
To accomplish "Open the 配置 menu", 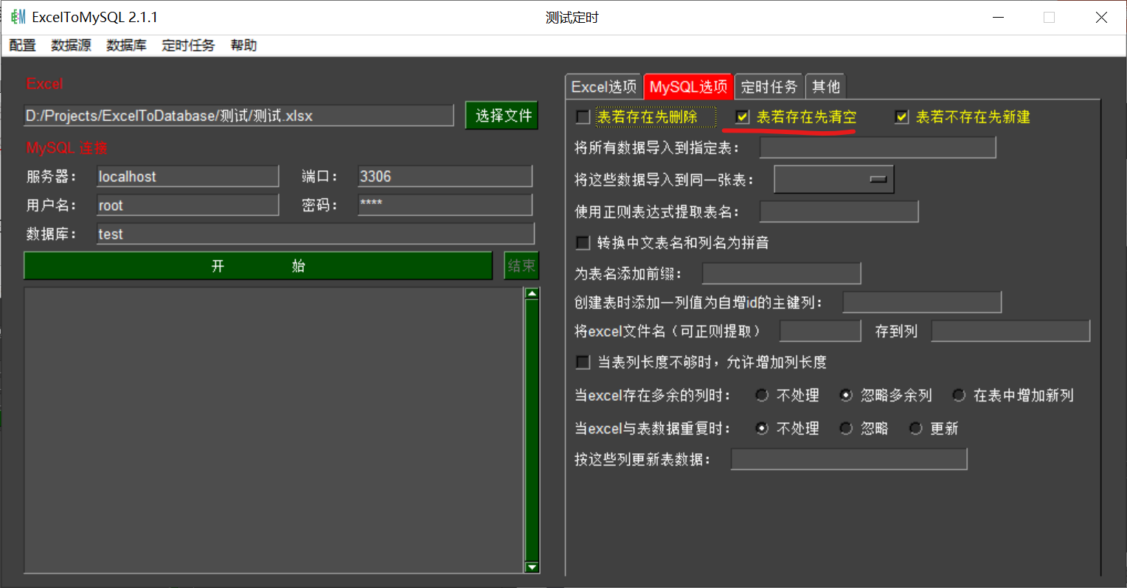I will click(x=22, y=46).
